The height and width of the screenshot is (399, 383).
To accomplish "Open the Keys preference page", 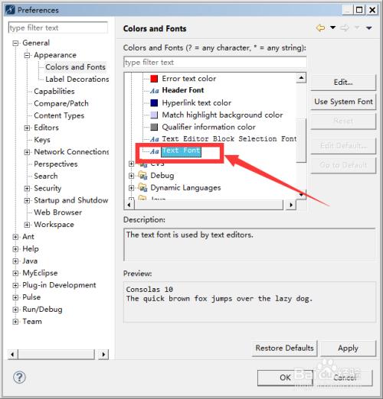I will point(42,140).
